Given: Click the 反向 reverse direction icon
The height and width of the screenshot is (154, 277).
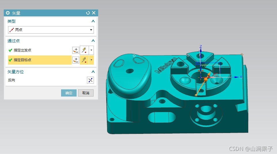Looking at the screenshot, I should pyautogui.click(x=90, y=80).
